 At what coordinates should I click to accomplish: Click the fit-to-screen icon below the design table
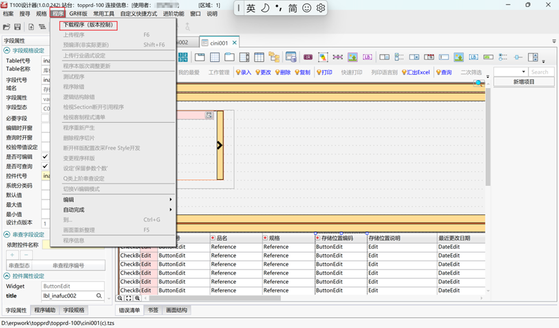(x=129, y=298)
